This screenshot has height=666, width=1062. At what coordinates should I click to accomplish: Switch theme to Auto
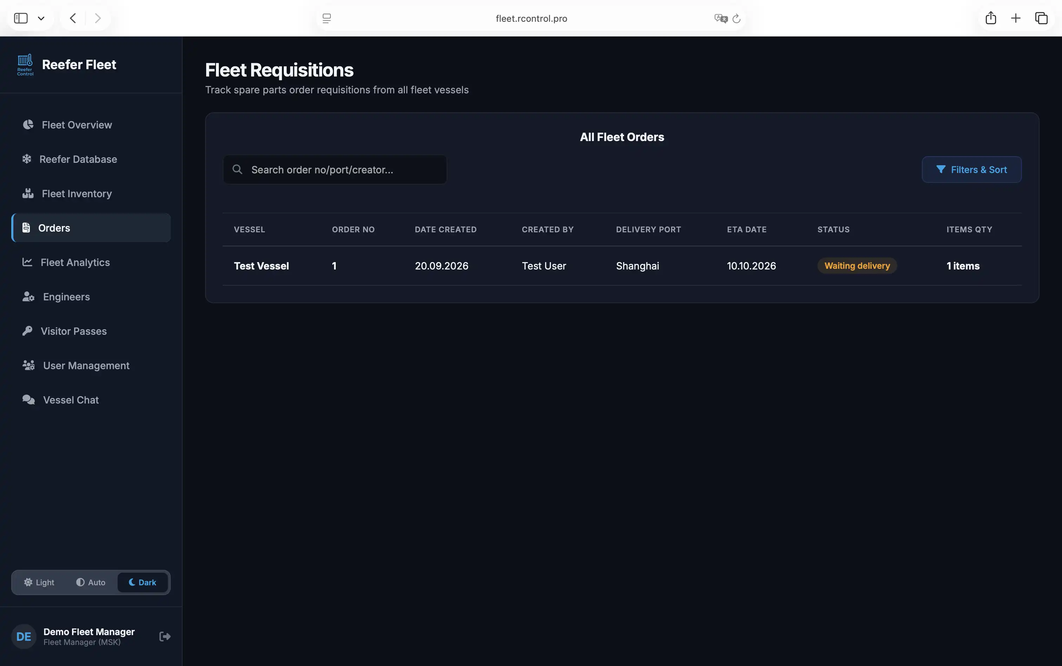pos(91,582)
